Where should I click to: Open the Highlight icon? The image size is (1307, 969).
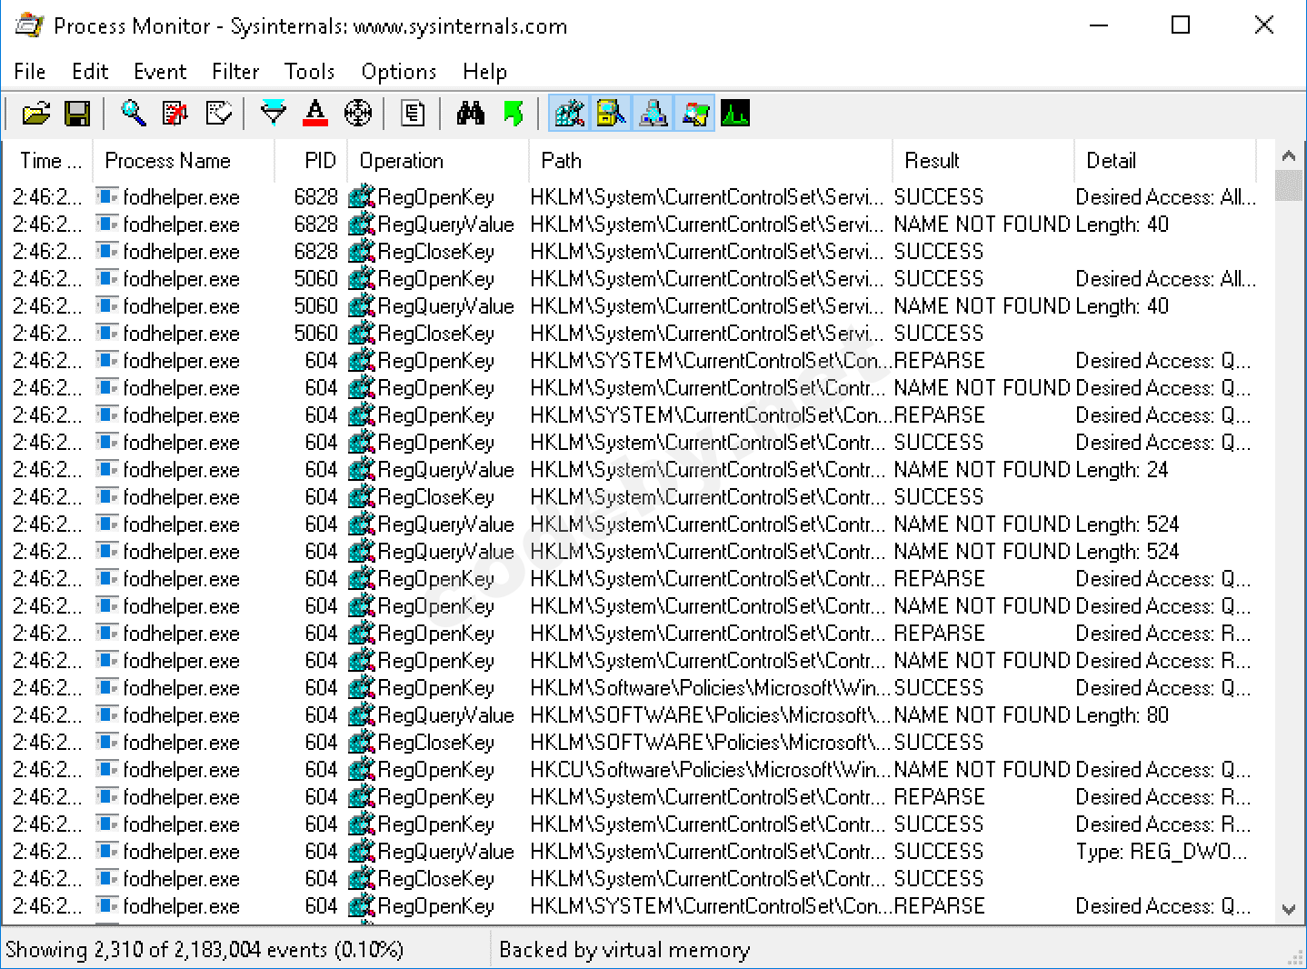pyautogui.click(x=315, y=114)
